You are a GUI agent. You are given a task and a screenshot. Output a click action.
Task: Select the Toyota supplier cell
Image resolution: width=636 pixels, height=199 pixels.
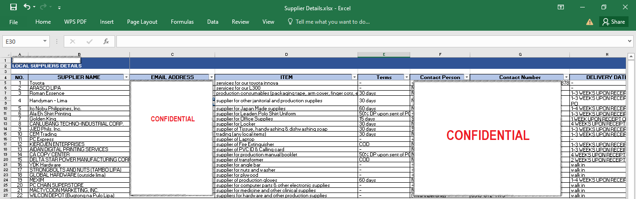point(79,83)
